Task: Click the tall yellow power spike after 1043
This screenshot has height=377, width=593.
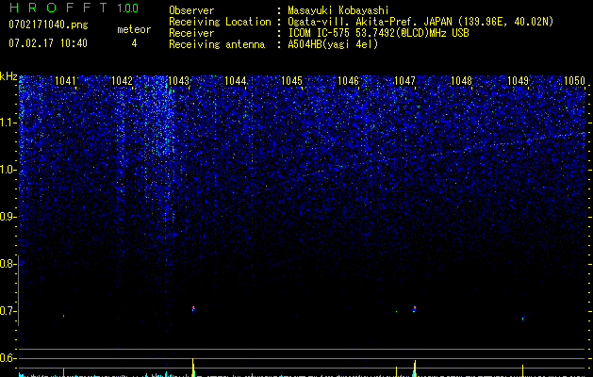Action: coord(193,367)
